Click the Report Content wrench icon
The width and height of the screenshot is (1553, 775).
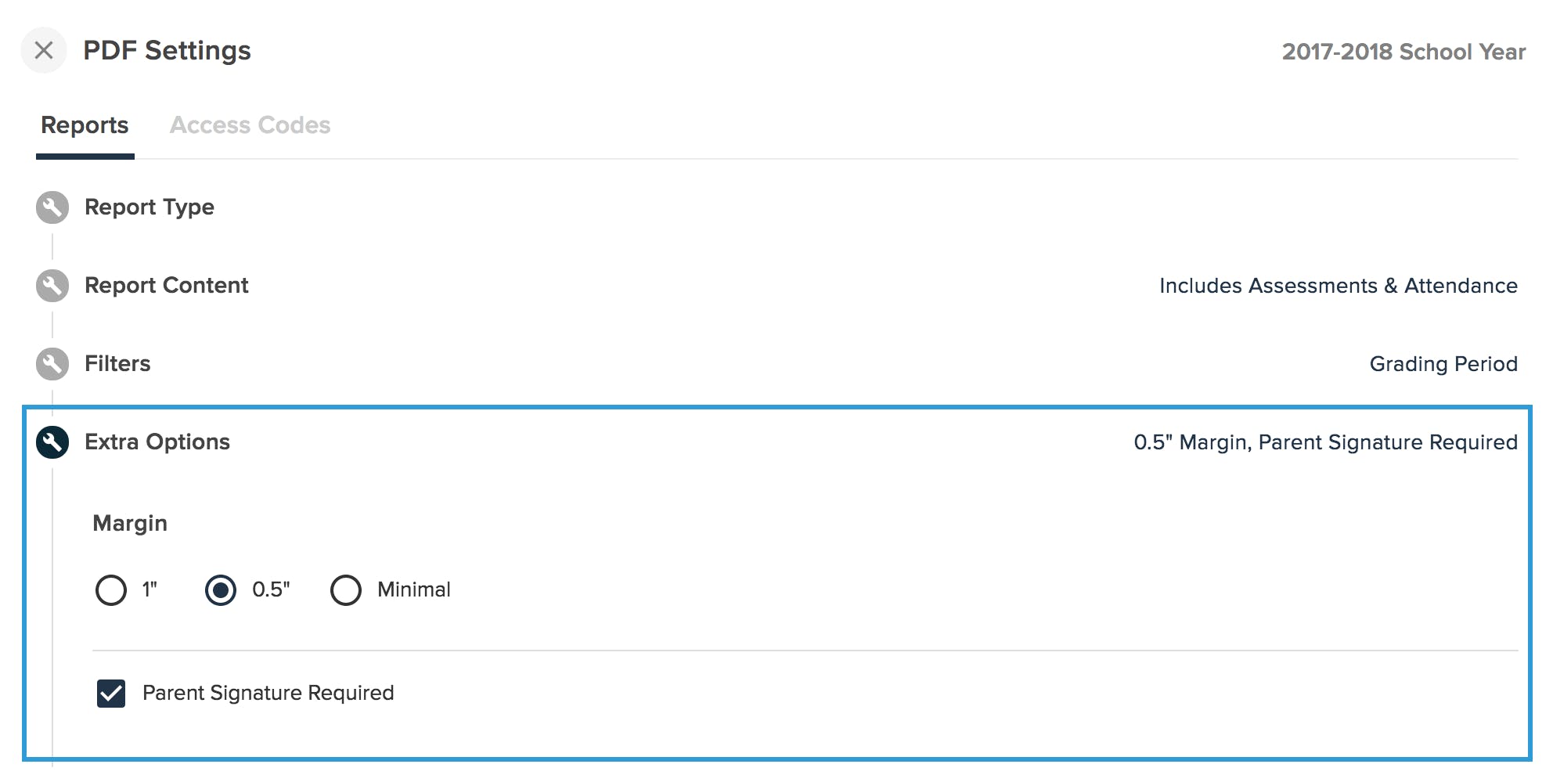pos(52,286)
